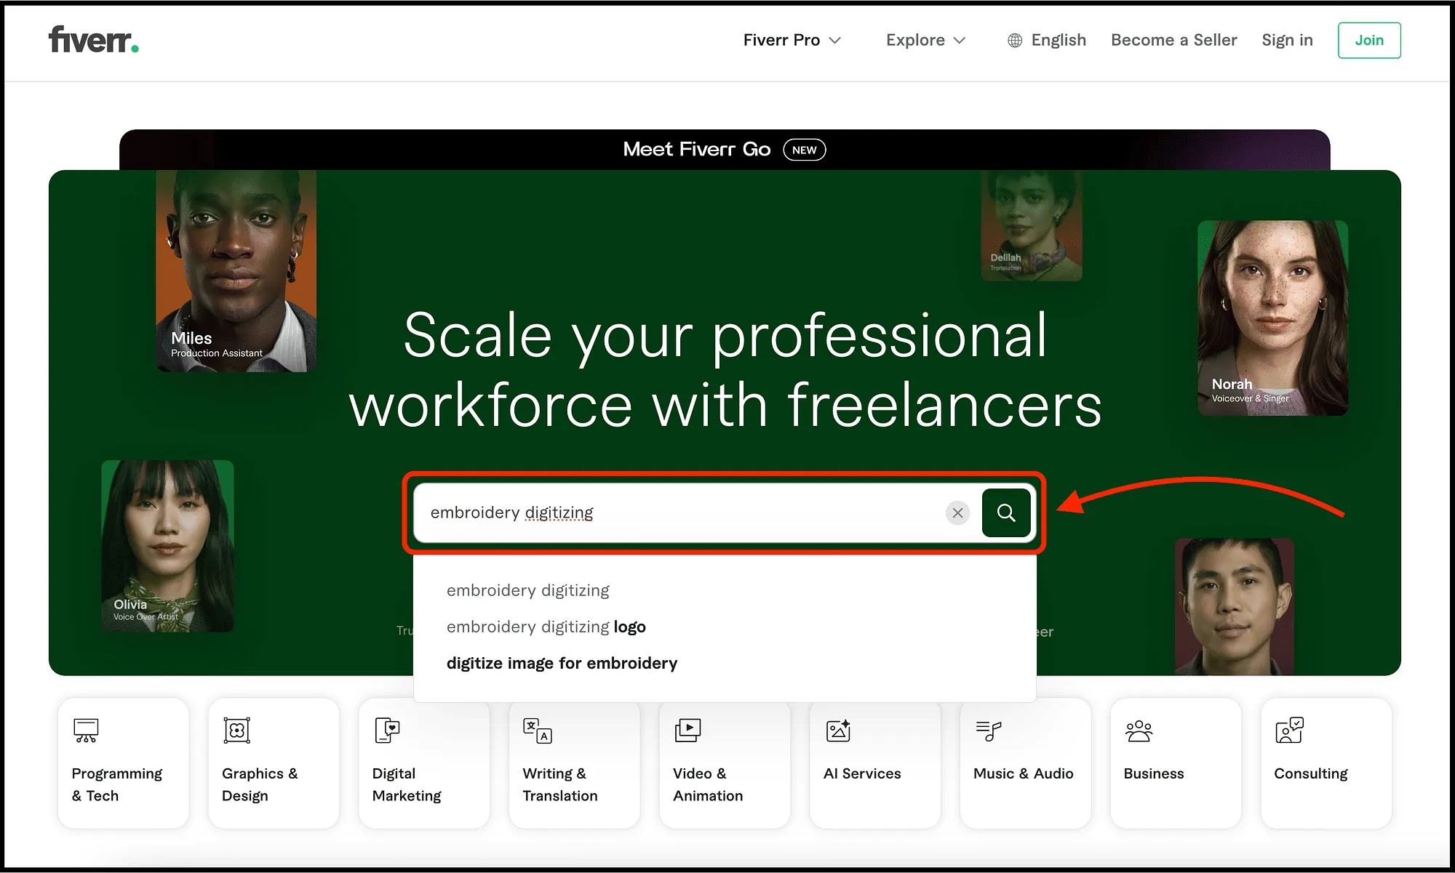Click the 'Scale your professional workforce' headline

click(x=725, y=370)
